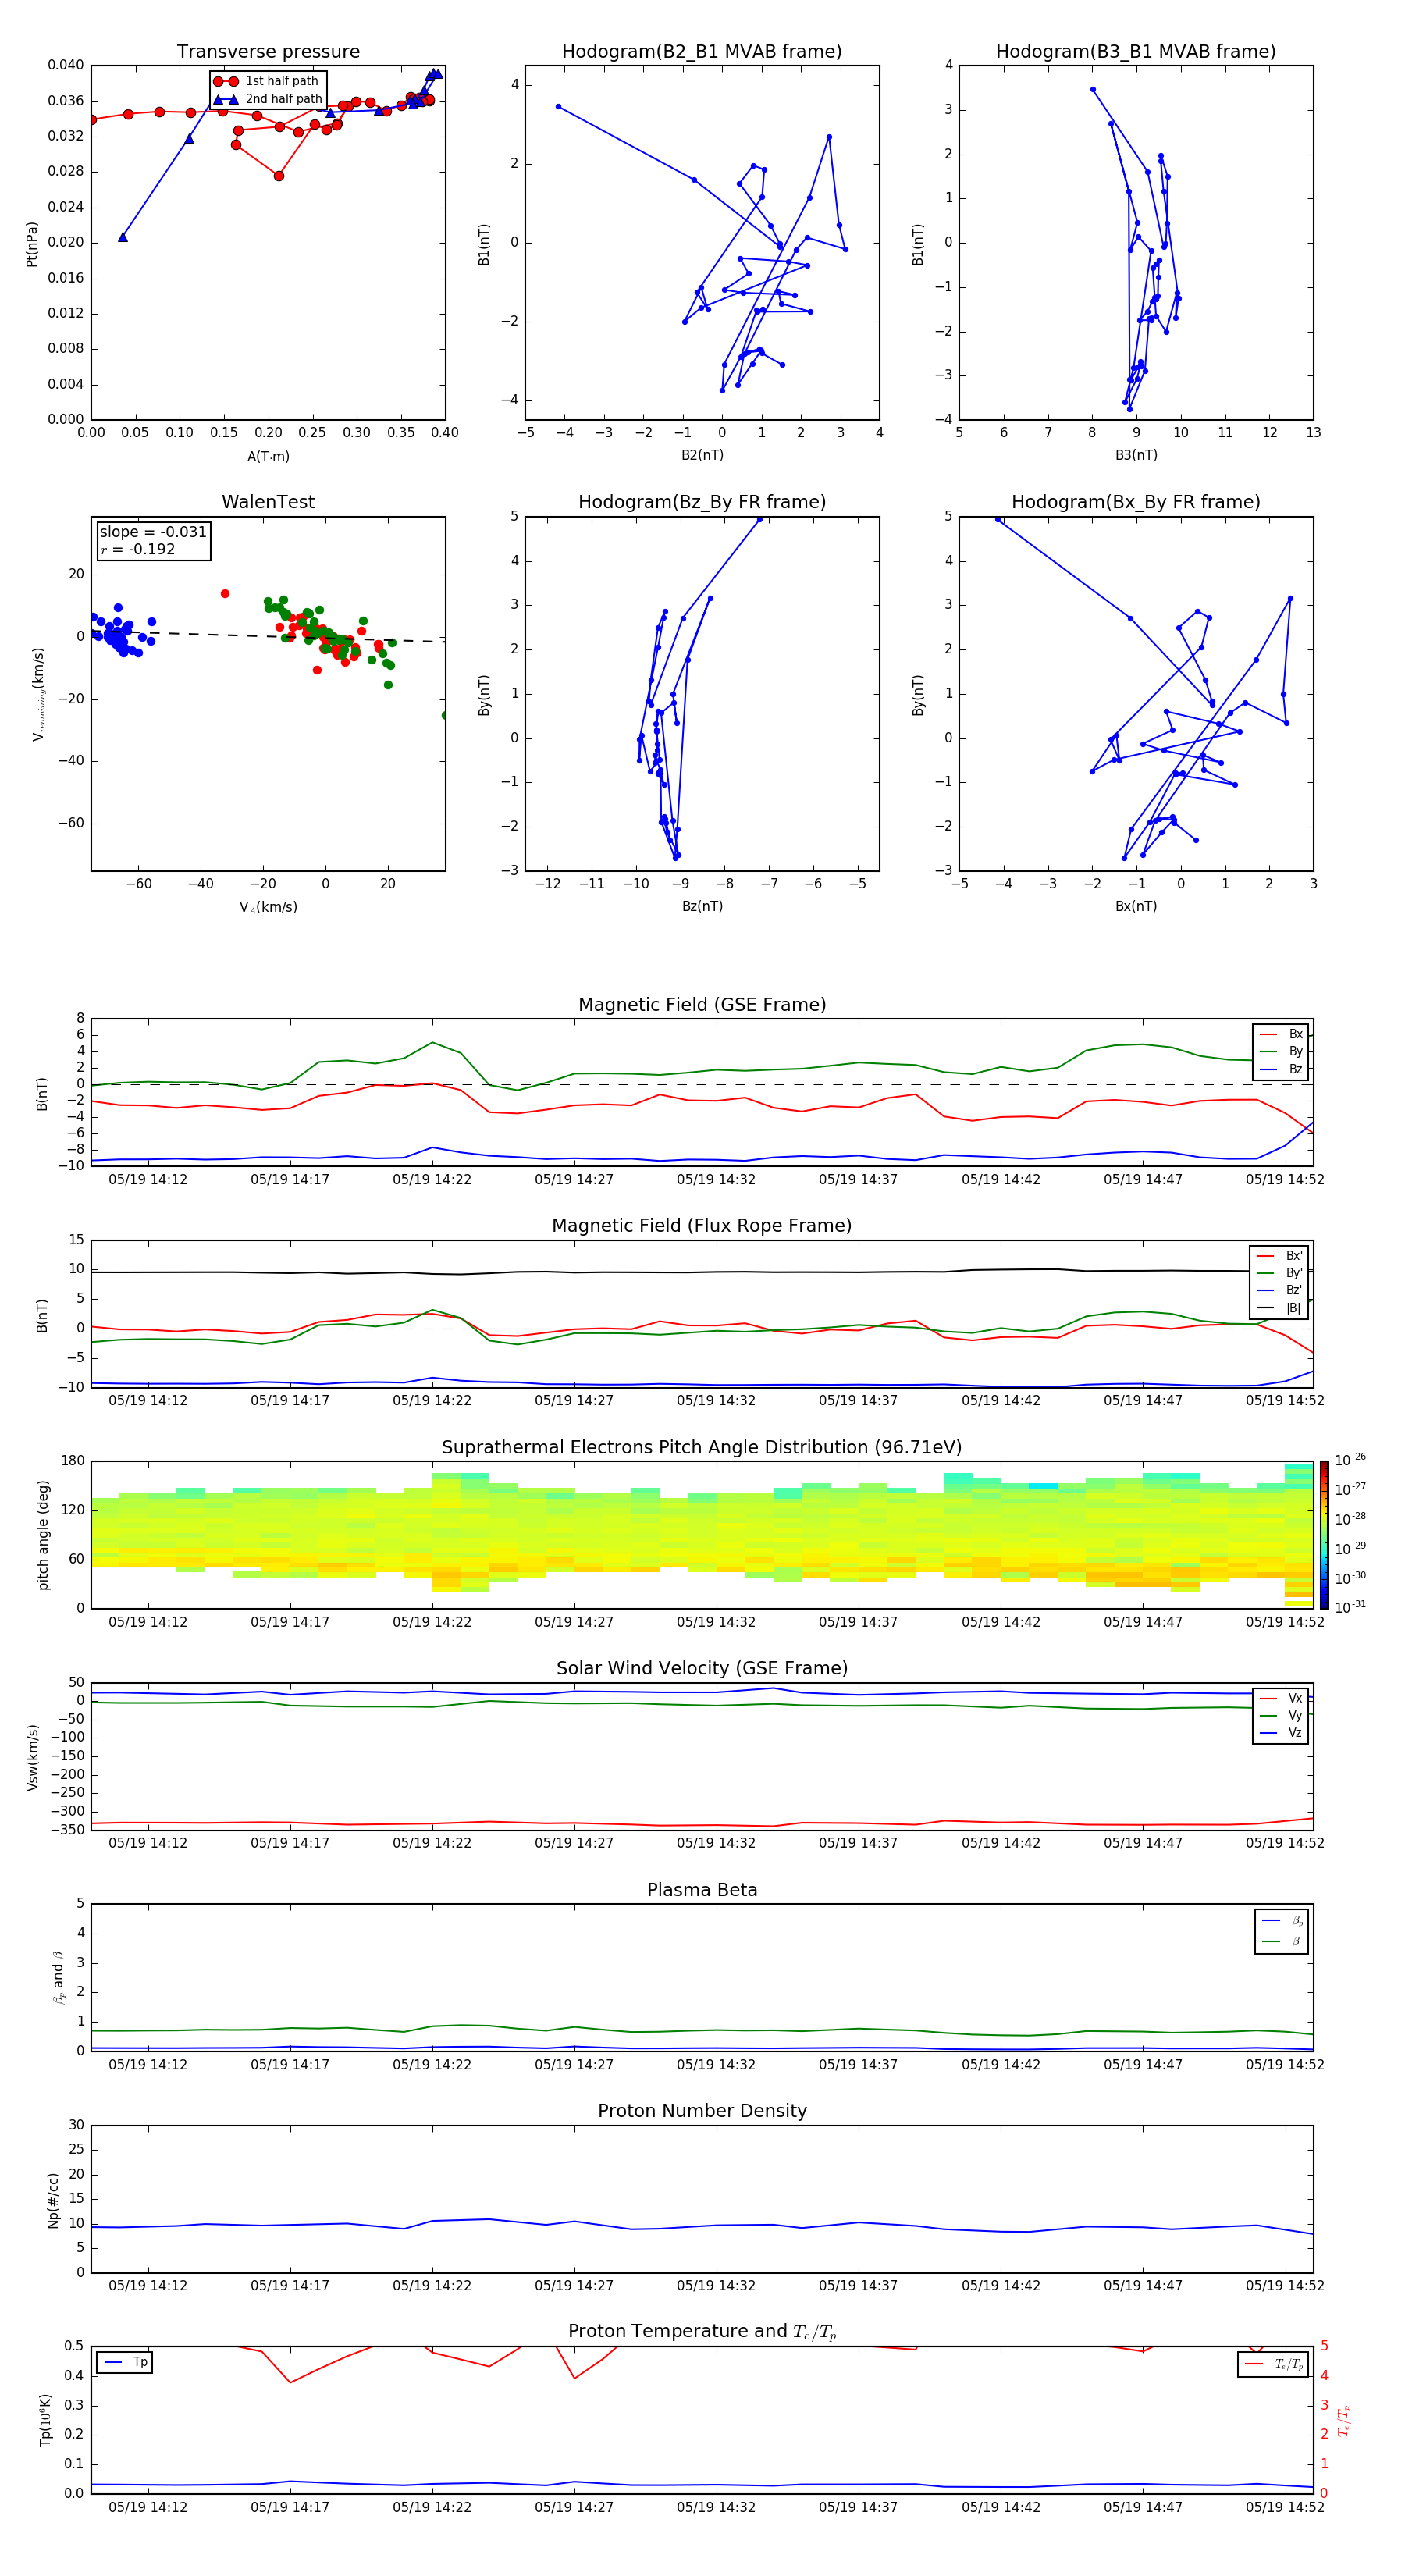
Task: Click '2nd half path' legend entry
Action: tap(268, 99)
